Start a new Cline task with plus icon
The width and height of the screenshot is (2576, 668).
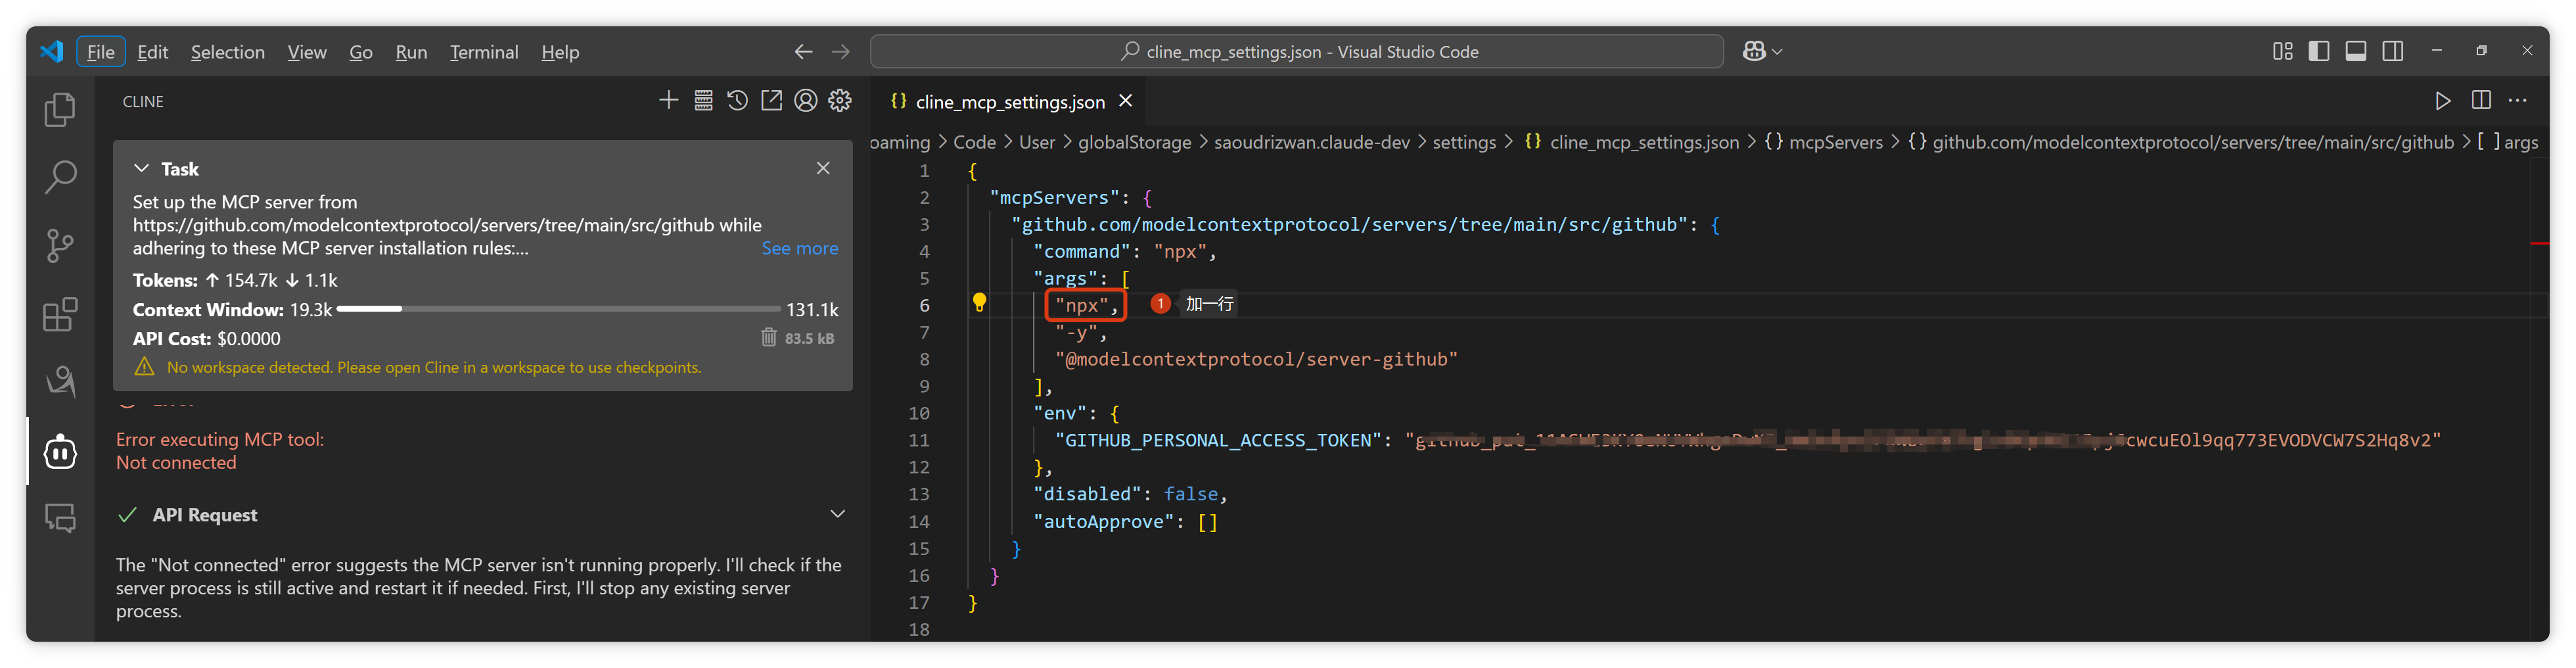pyautogui.click(x=668, y=101)
